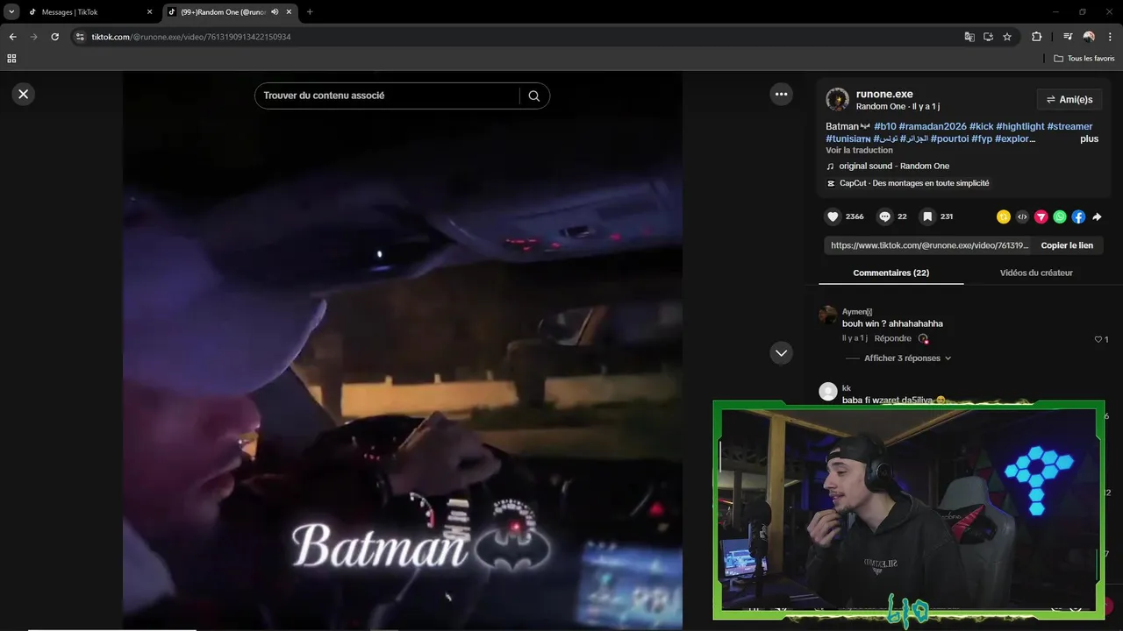Click #streamer hashtag
Viewport: 1123px width, 631px height.
click(1069, 126)
